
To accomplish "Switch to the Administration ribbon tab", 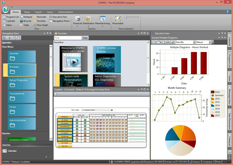I will tap(66, 12).
